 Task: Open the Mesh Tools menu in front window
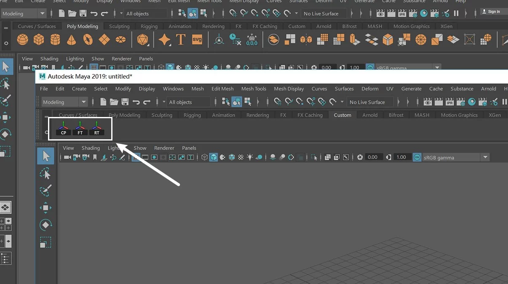coord(254,89)
